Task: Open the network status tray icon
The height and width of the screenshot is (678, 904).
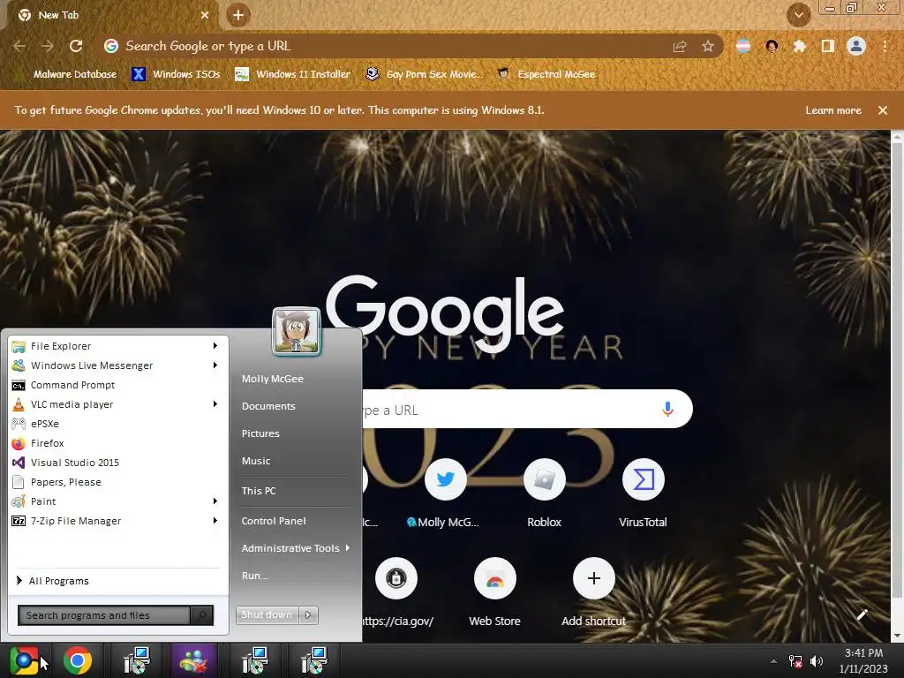Action: [795, 661]
